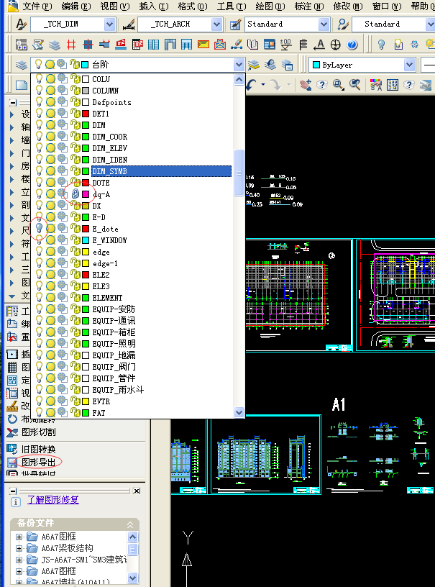Click the make object's layer current icon
The height and width of the screenshot is (587, 435).
(254, 65)
